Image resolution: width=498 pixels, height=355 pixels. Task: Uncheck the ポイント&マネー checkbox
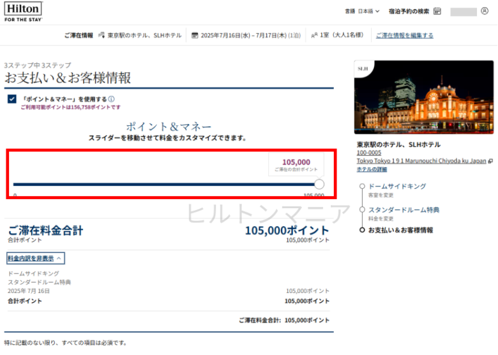(x=12, y=99)
